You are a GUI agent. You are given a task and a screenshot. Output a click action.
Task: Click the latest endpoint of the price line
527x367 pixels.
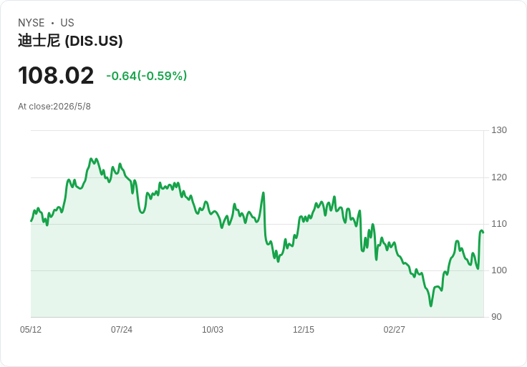coord(483,233)
